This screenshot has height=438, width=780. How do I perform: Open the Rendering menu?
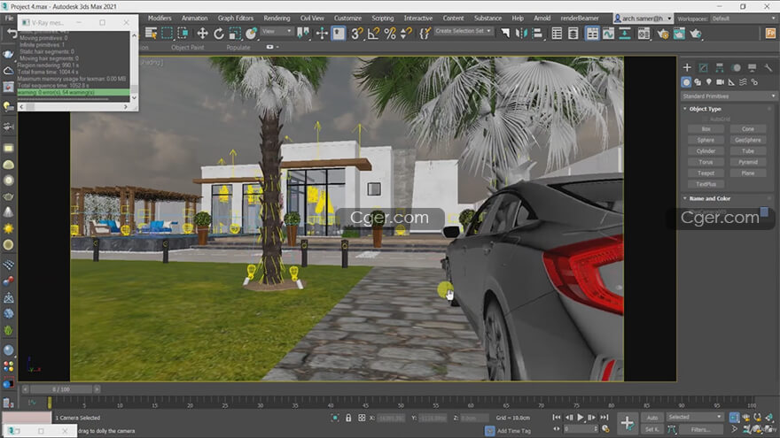[277, 18]
